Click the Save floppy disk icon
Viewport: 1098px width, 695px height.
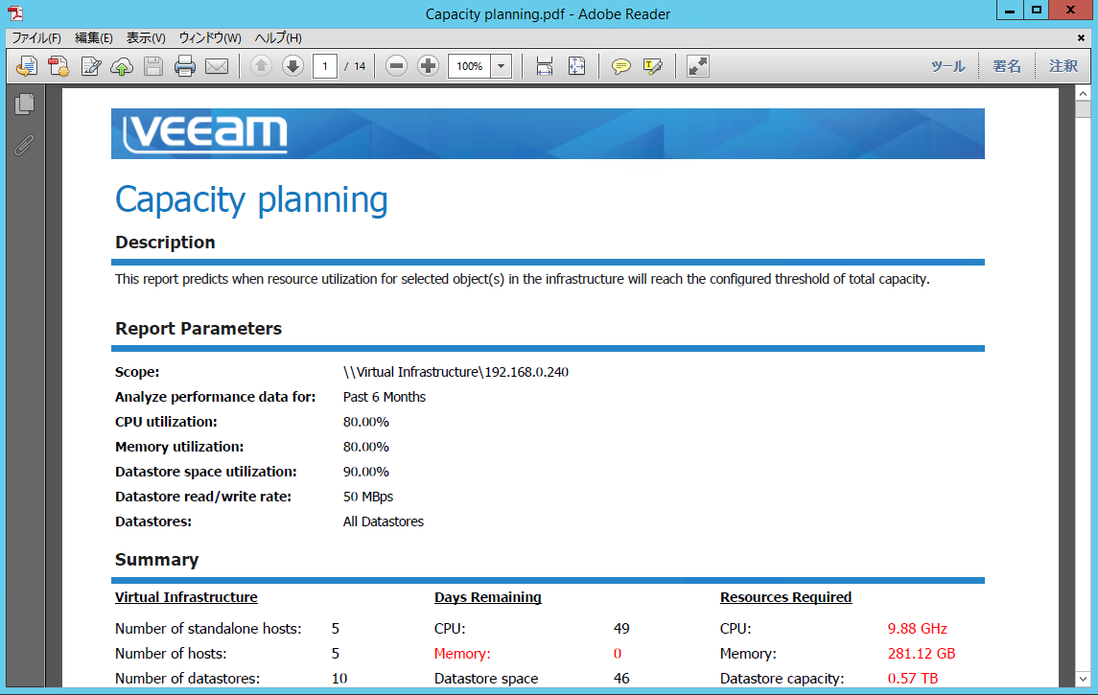(x=153, y=66)
